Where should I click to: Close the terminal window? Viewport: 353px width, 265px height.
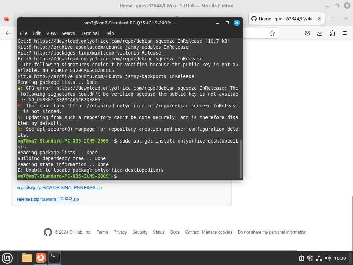236,23
